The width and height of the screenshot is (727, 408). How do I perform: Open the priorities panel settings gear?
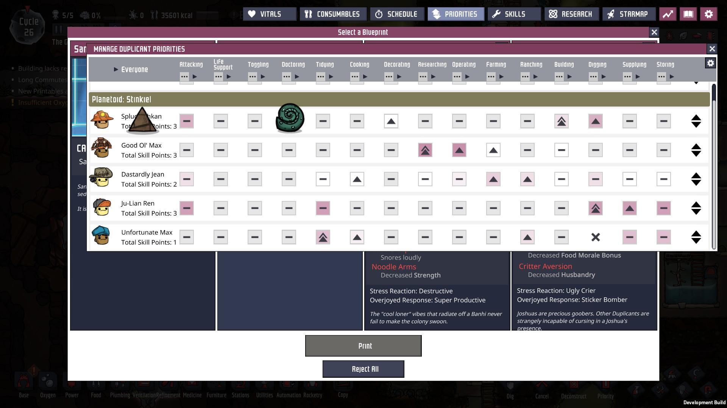tap(711, 63)
